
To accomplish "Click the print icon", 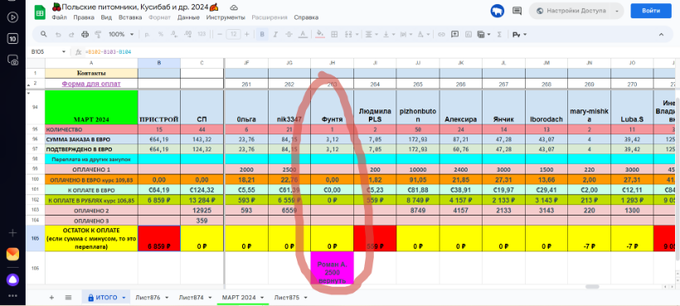I will [85, 34].
